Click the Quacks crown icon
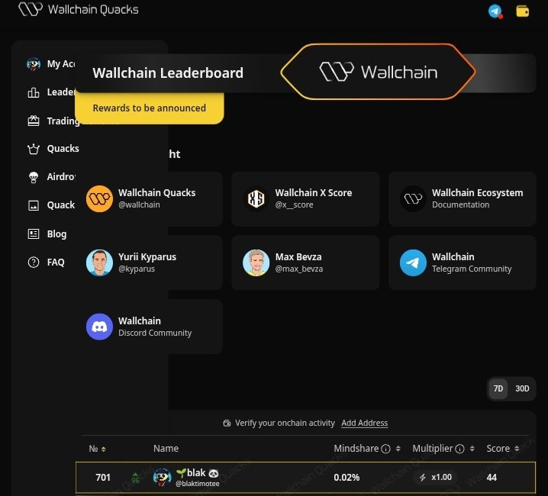 pyautogui.click(x=34, y=149)
